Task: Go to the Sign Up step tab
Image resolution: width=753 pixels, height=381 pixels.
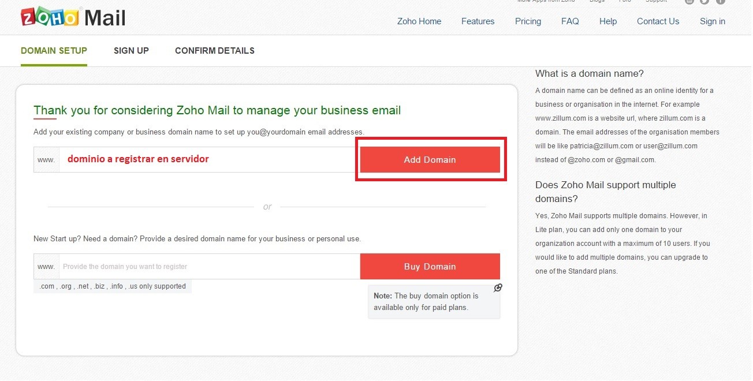Action: click(x=131, y=51)
